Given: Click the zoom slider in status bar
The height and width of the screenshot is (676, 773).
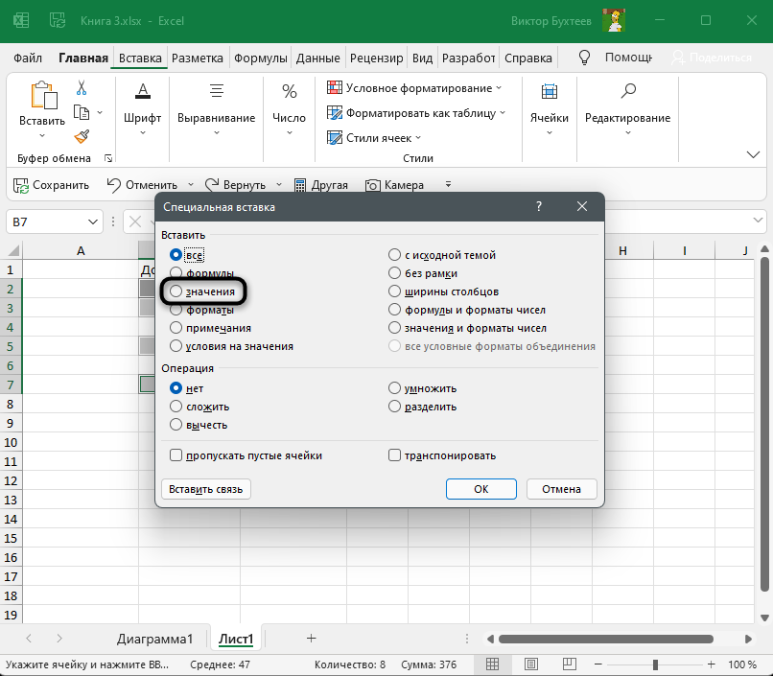Looking at the screenshot, I should [x=655, y=664].
